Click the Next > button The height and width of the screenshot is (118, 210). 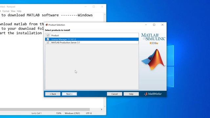[69, 94]
